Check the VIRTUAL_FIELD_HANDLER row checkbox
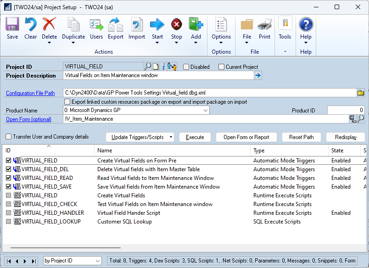Viewport: 369px width, 268px height. [8, 213]
